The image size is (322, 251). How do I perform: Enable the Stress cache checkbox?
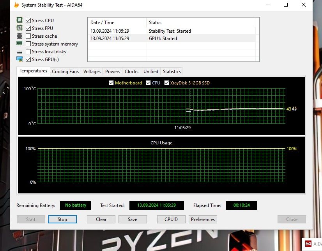pyautogui.click(x=28, y=36)
